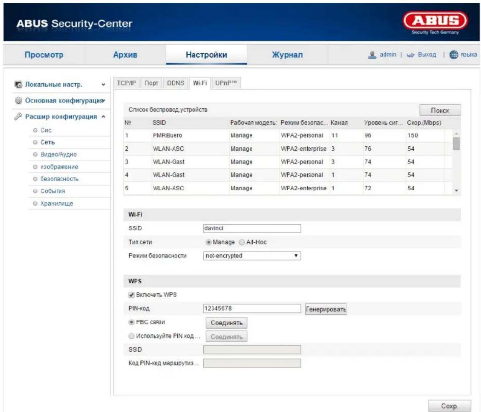
Task: Open the изображение settings item
Action: coord(59,167)
